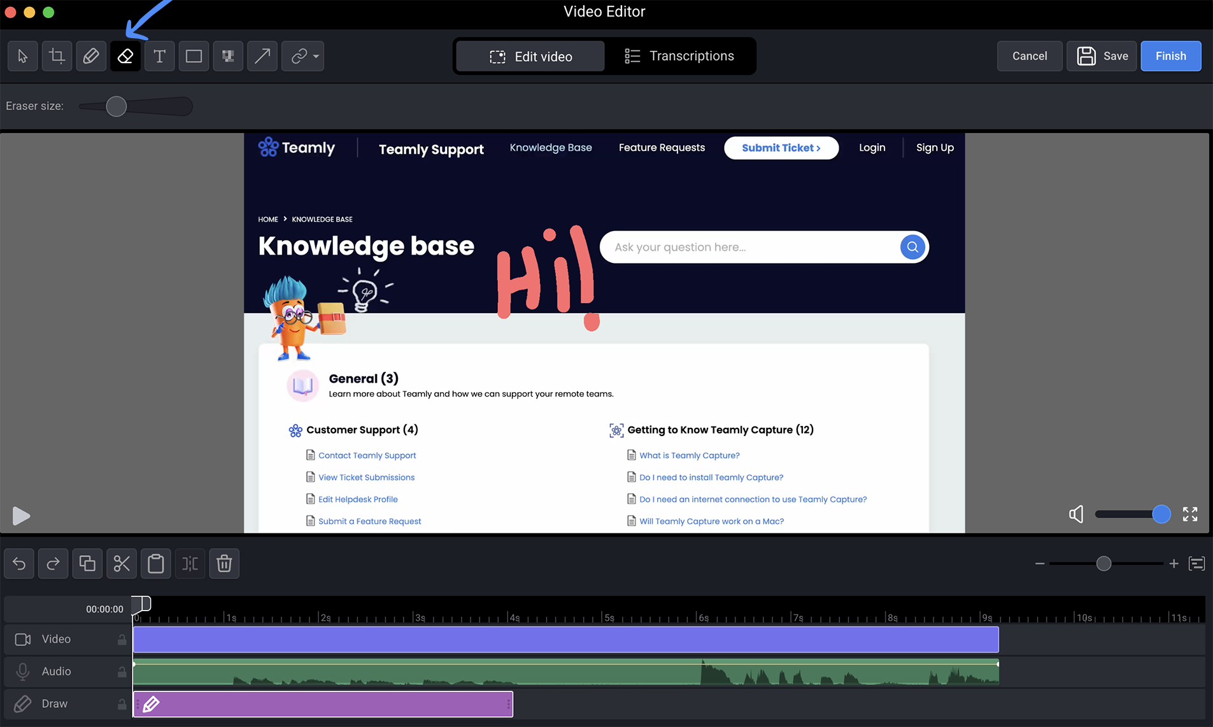Select the blue Video track clip
Viewport: 1213px width, 727px height.
tap(565, 639)
